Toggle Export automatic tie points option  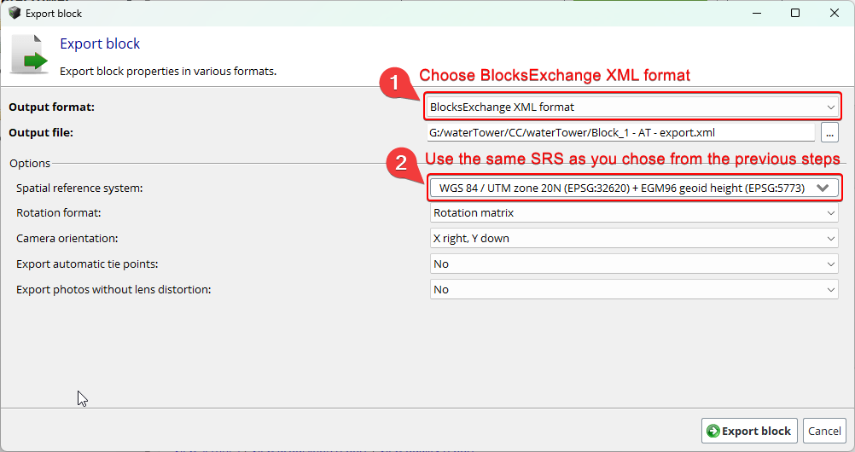click(634, 264)
